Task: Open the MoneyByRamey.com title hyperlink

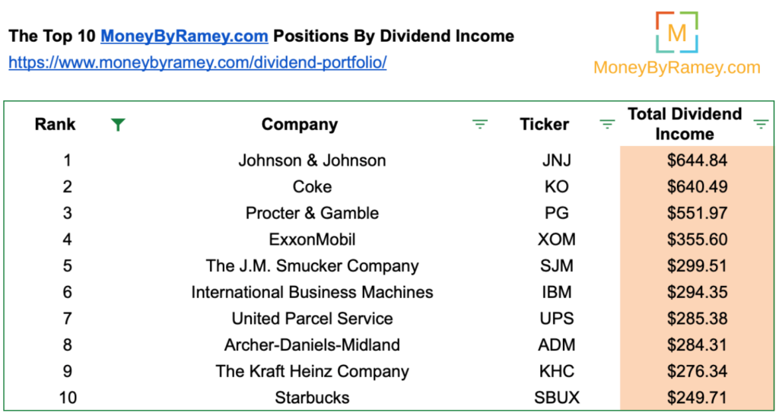Action: click(184, 36)
